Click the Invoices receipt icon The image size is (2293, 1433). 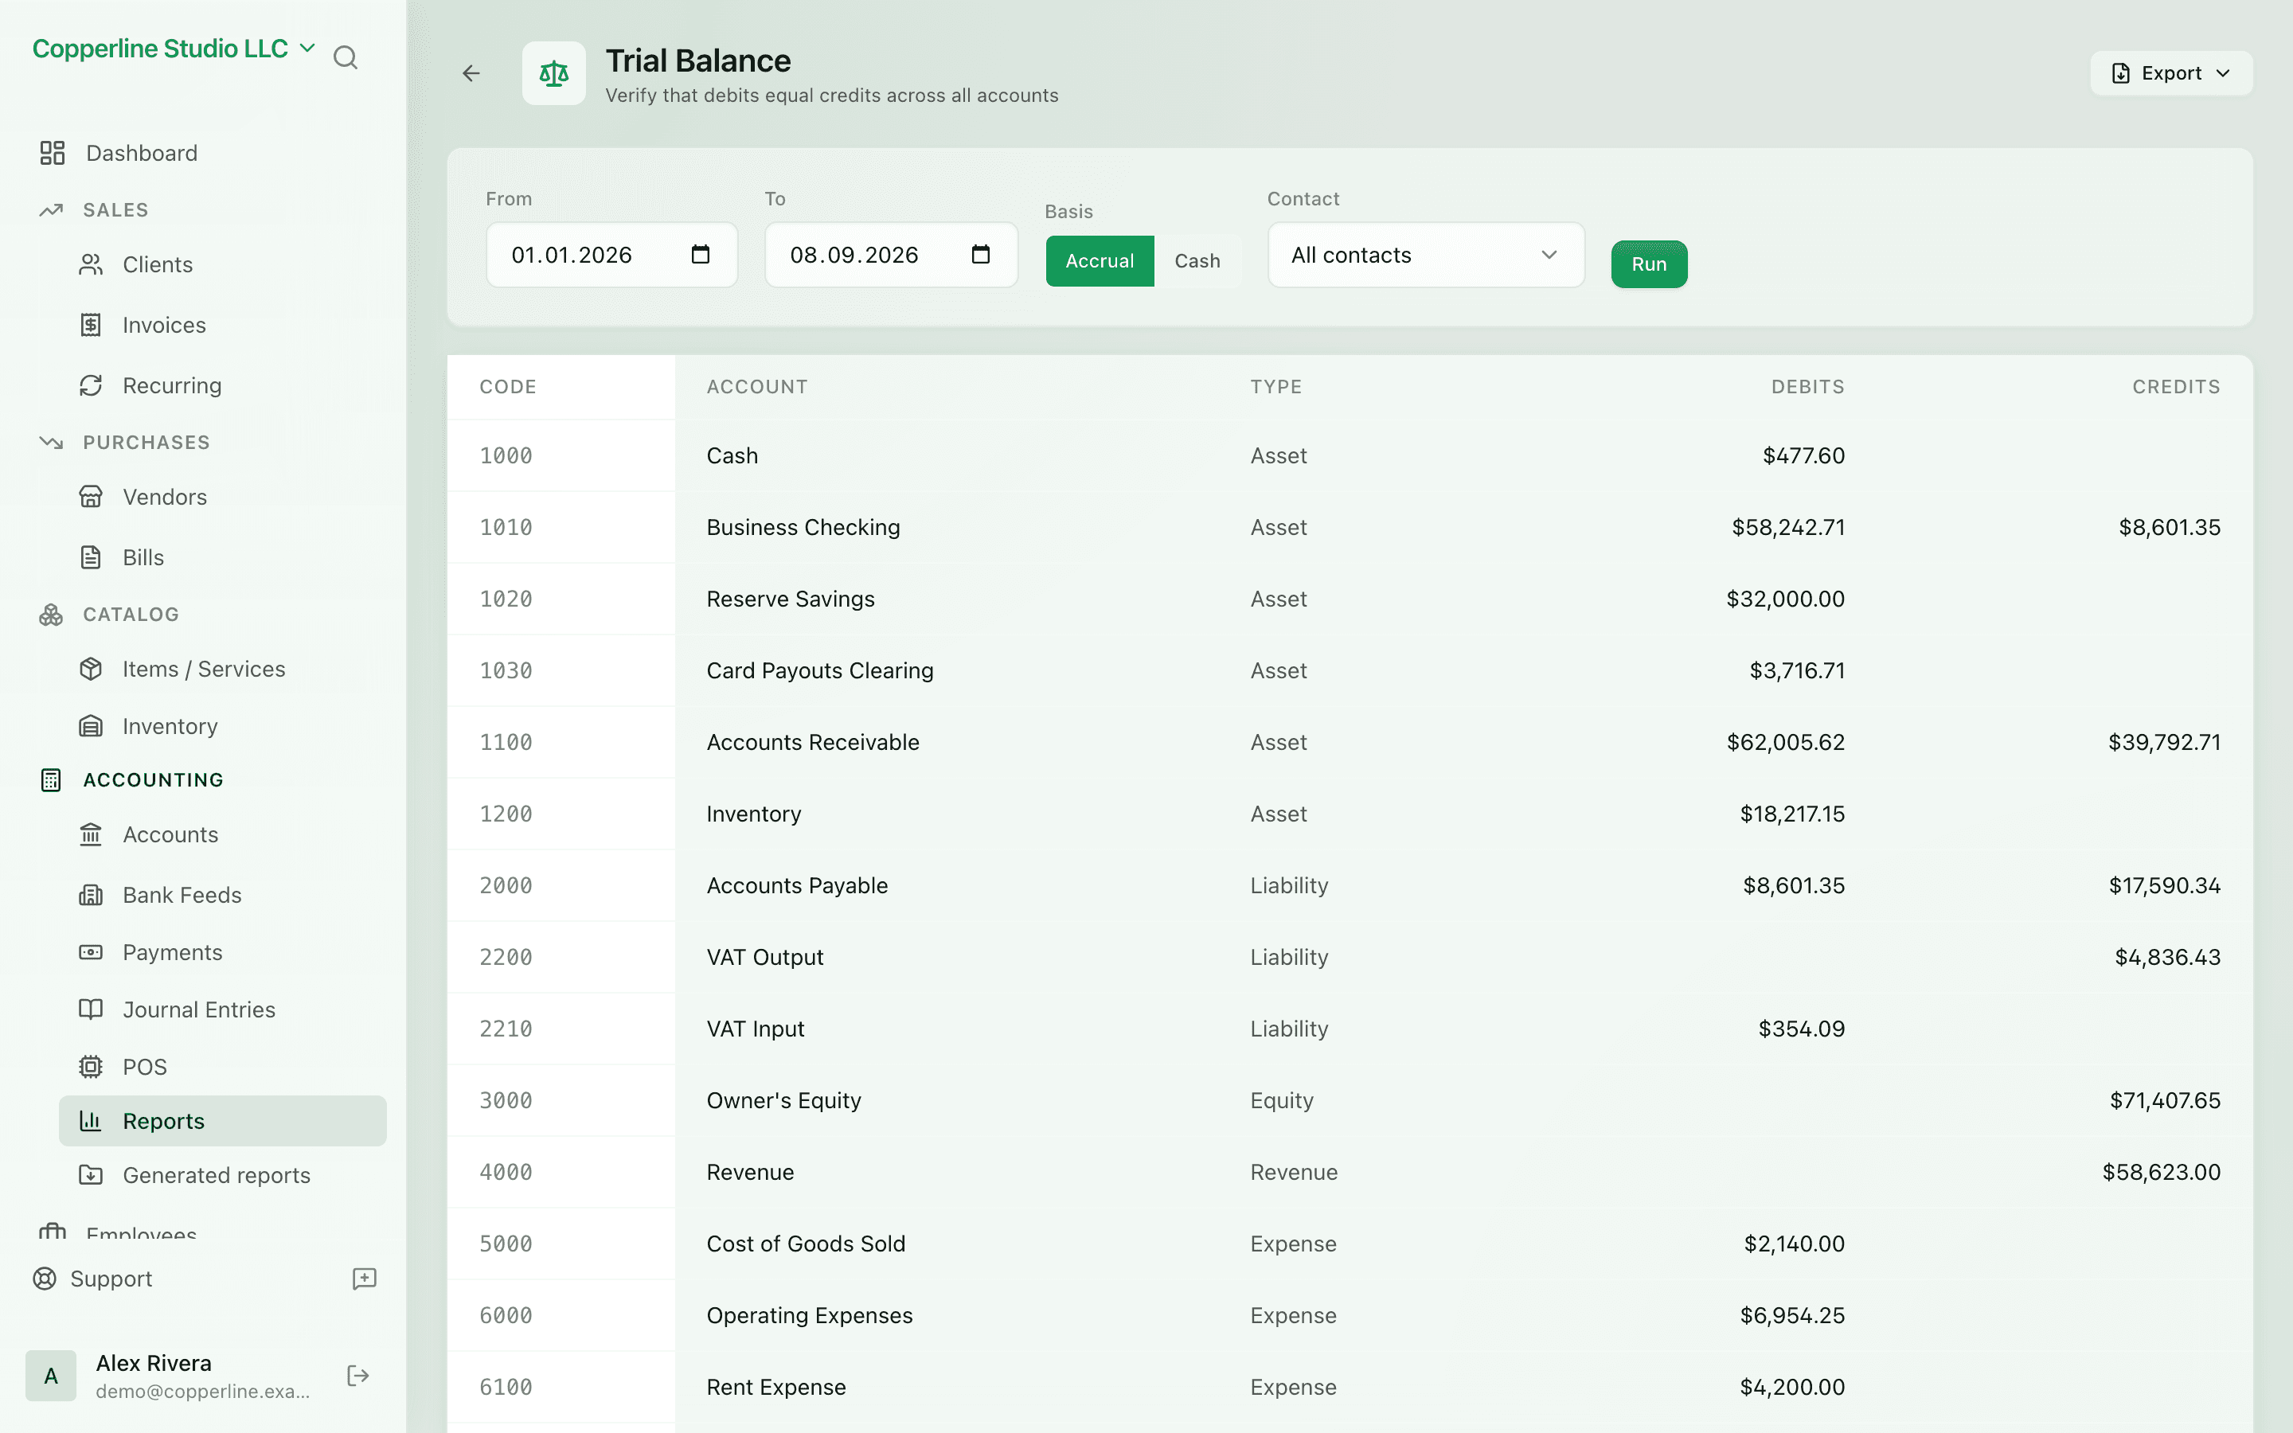coord(91,325)
